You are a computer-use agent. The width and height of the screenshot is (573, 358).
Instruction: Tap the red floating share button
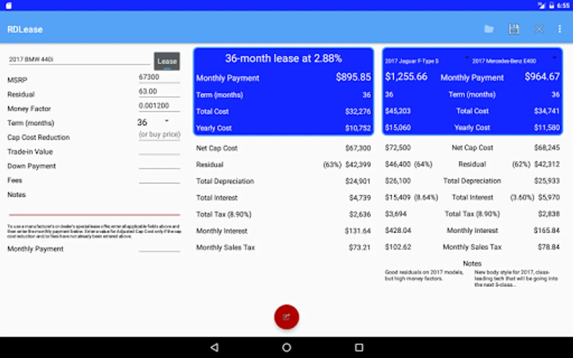coord(286,317)
